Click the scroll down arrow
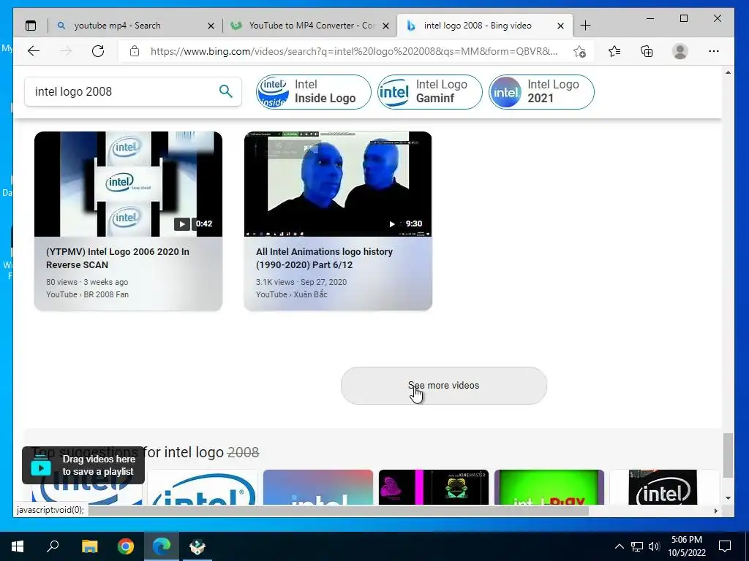Screen dimensions: 749x561 pos(728,498)
